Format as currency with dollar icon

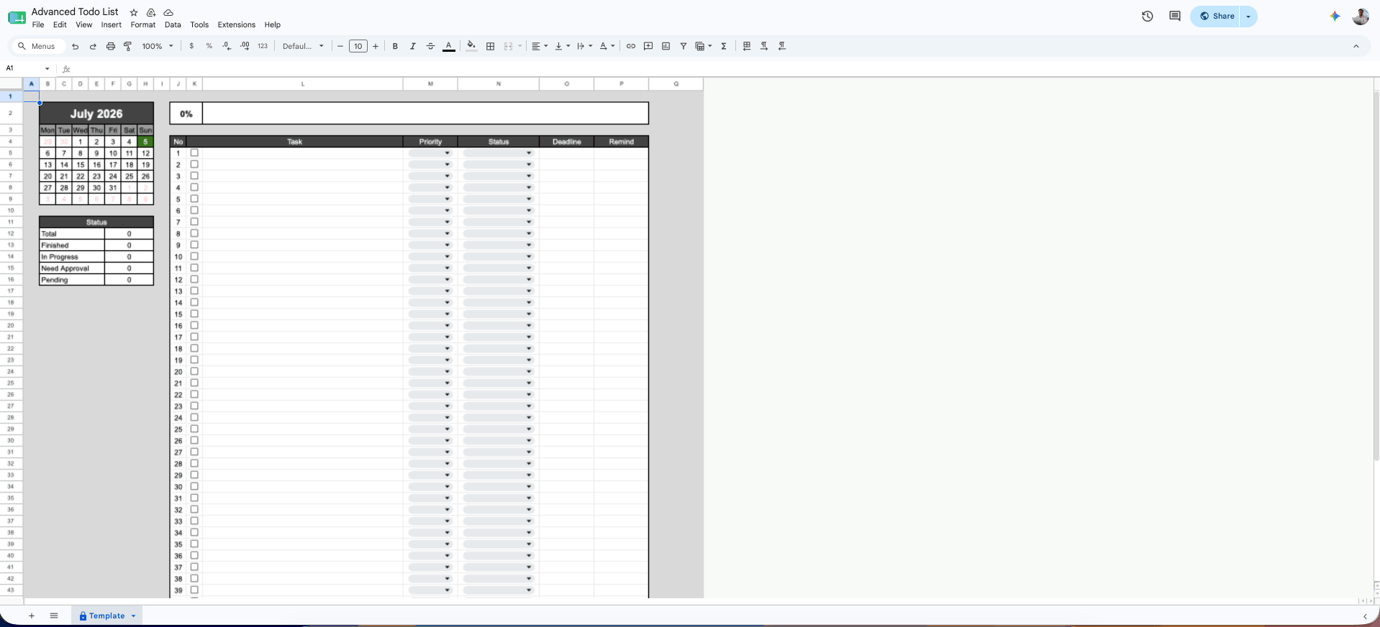pyautogui.click(x=191, y=46)
